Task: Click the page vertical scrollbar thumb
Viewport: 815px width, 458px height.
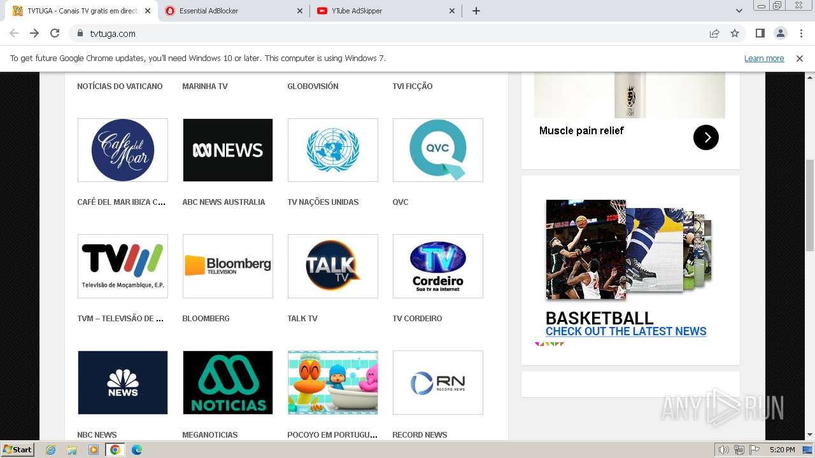Action: [x=809, y=205]
